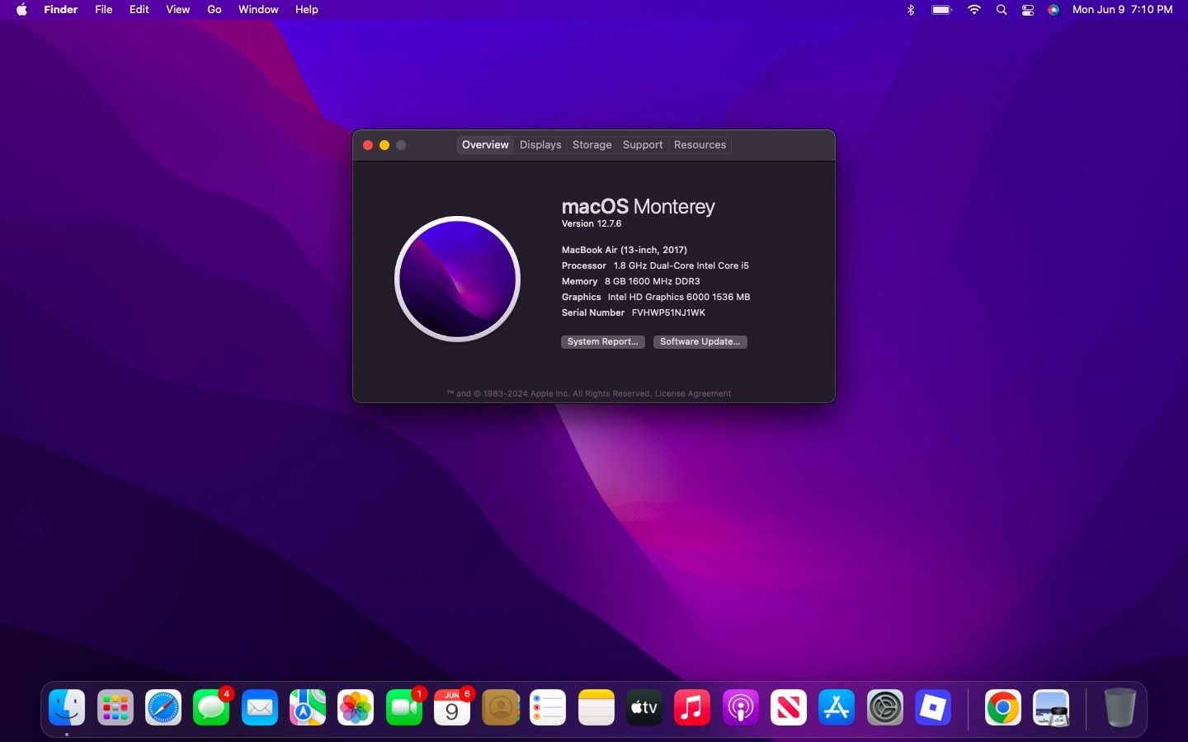Open the Apple menu

tap(22, 10)
